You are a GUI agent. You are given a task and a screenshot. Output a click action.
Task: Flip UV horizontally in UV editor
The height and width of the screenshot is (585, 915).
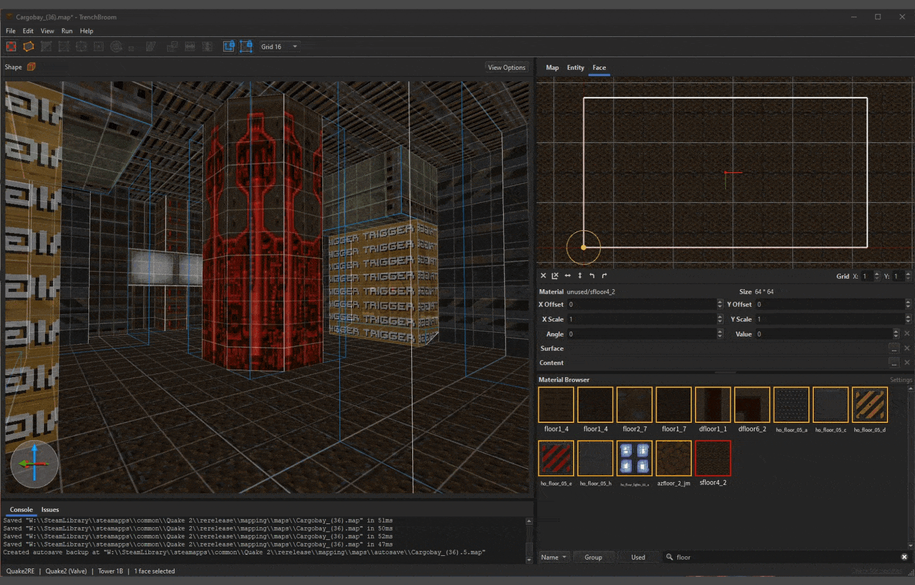567,276
